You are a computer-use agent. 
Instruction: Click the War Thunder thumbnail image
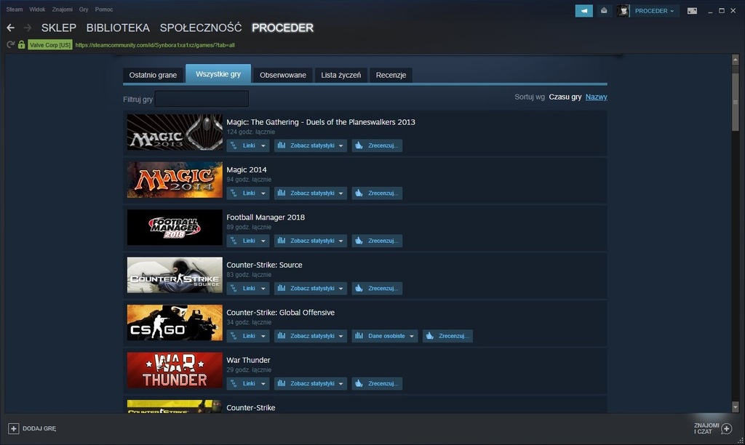175,370
